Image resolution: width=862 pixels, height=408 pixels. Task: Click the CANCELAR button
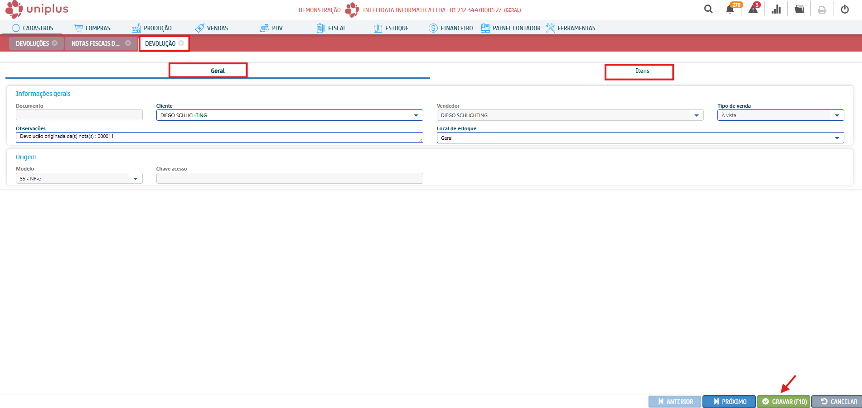pyautogui.click(x=837, y=402)
